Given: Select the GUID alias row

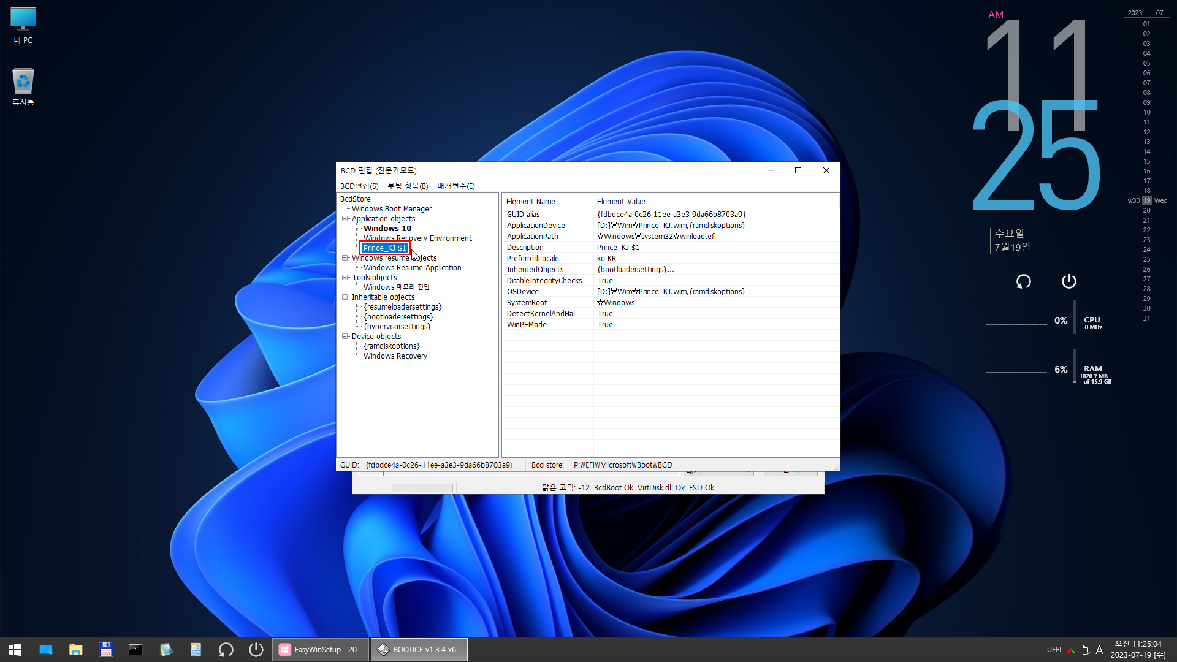Looking at the screenshot, I should pyautogui.click(x=671, y=215).
